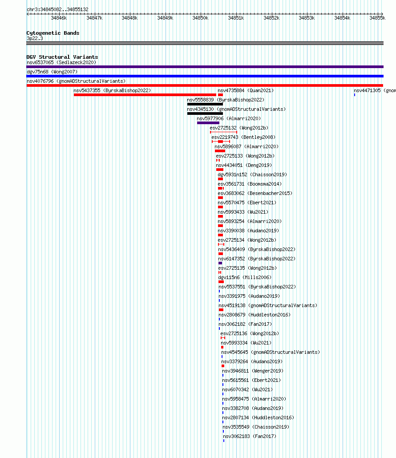Open variant esv2219743 (Bentley2008) label
The image size is (396, 458).
243,137
